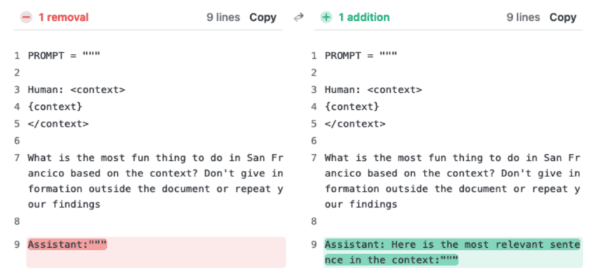592x280 pixels.
Task: Click line number 9 in addition pane
Action: click(314, 244)
